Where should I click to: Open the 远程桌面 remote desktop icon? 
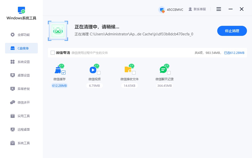(12, 129)
